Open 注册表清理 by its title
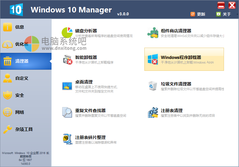This screenshot has width=239, height=167. coord(172,111)
